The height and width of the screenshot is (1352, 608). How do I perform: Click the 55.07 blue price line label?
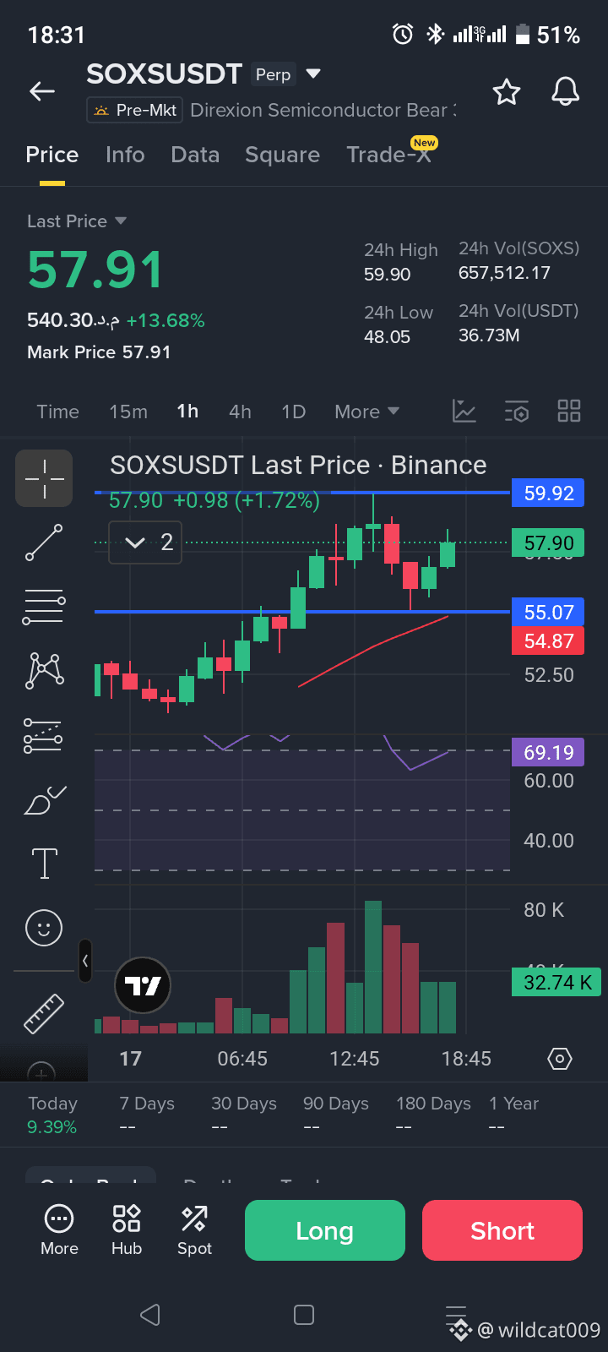[x=548, y=613]
